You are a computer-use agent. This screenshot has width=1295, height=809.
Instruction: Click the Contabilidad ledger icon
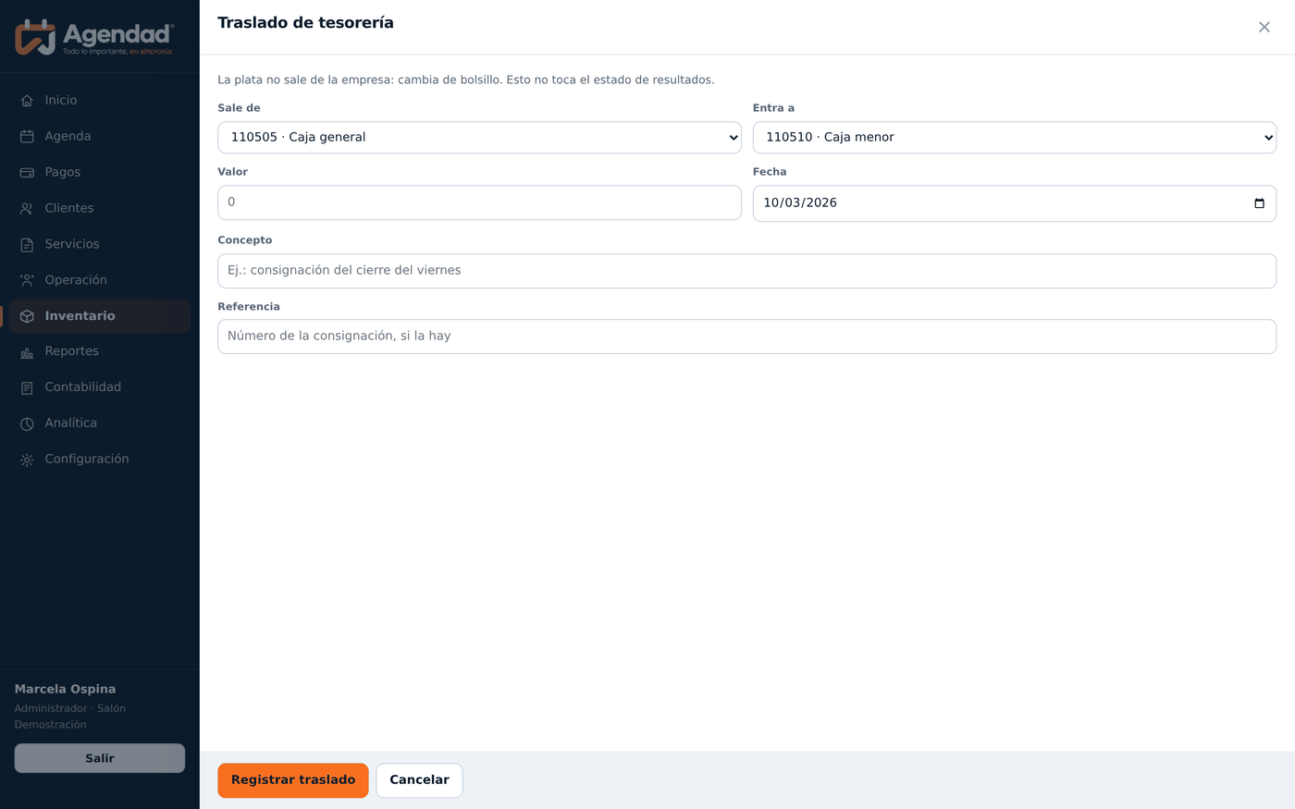(x=27, y=388)
